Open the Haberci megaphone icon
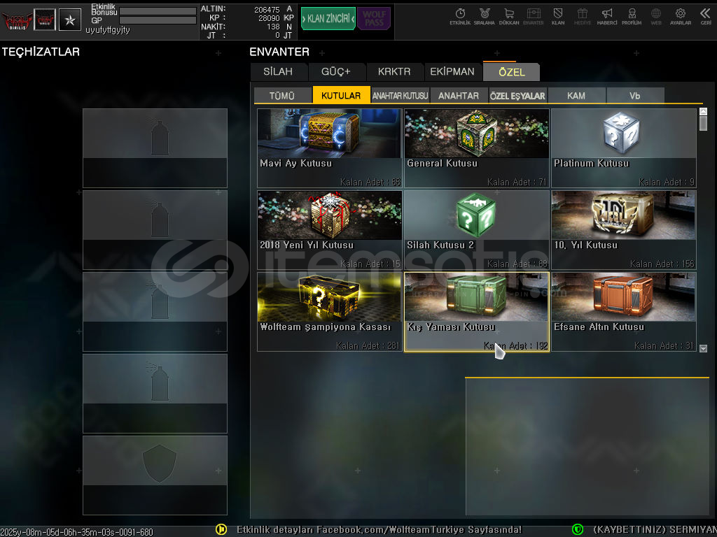This screenshot has height=537, width=717. coord(607,17)
